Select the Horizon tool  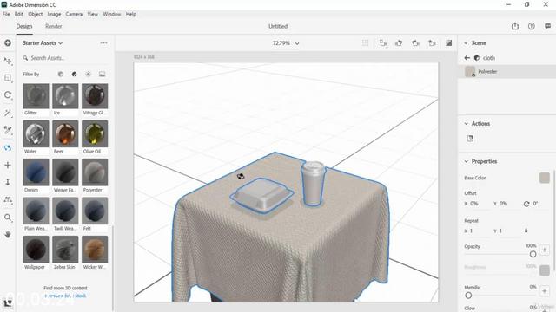[8, 199]
